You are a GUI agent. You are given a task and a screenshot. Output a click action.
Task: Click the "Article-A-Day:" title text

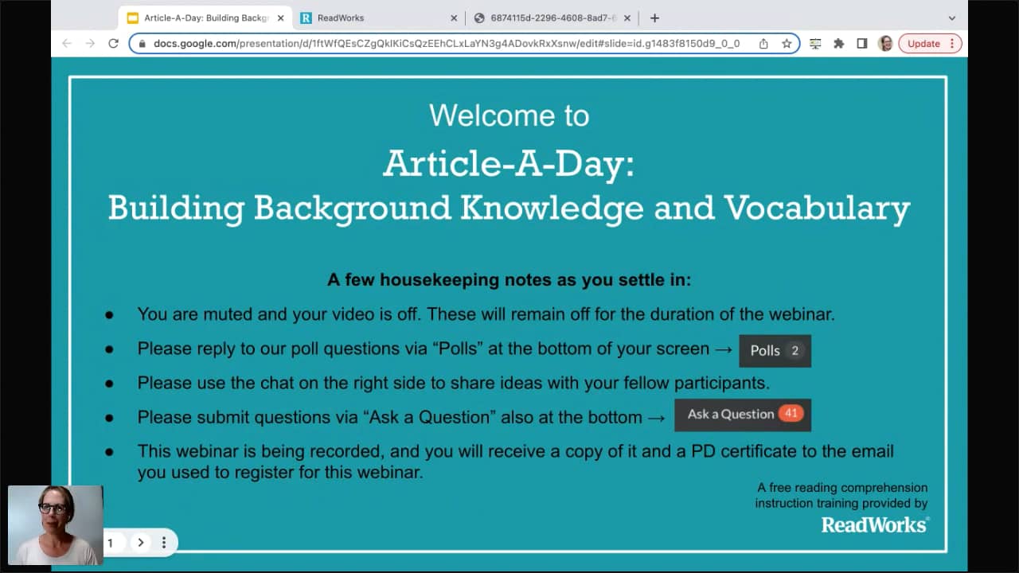coord(509,163)
